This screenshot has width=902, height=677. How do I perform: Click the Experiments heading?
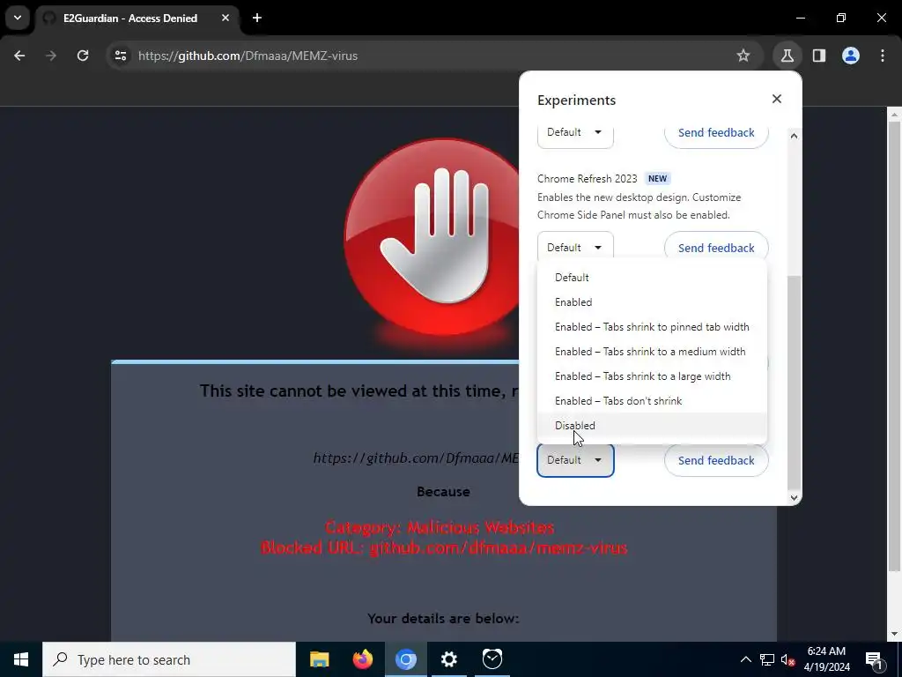pyautogui.click(x=576, y=100)
